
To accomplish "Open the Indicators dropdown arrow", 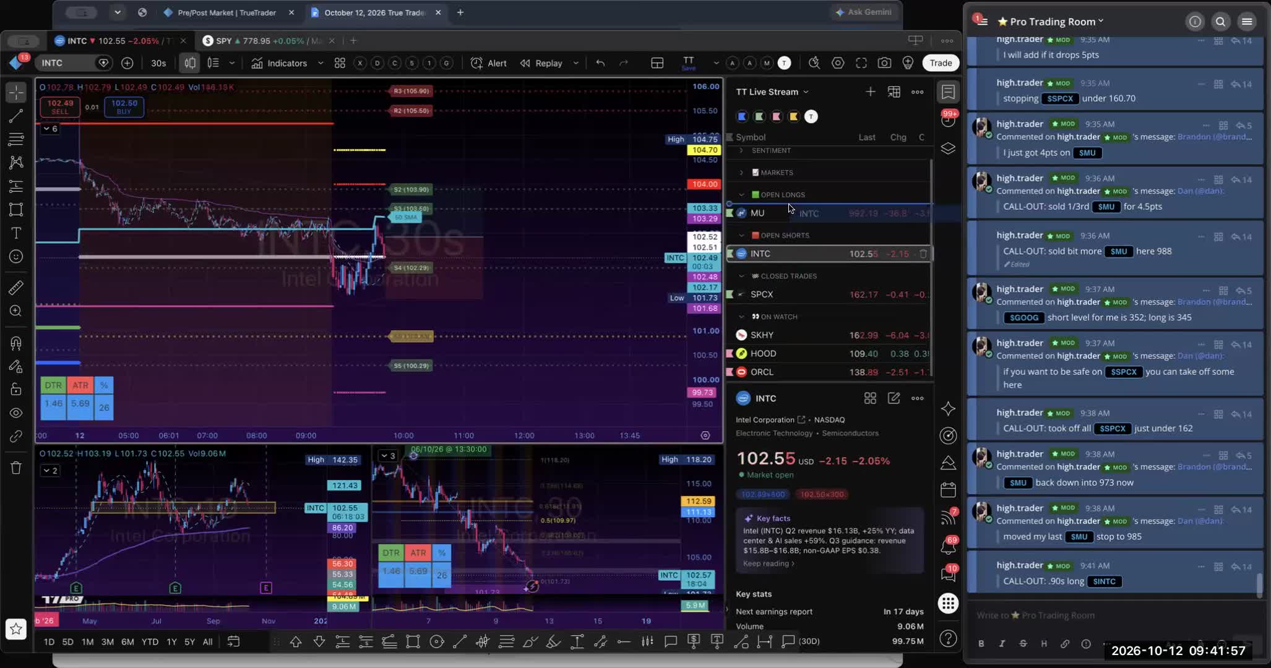I will pyautogui.click(x=321, y=63).
